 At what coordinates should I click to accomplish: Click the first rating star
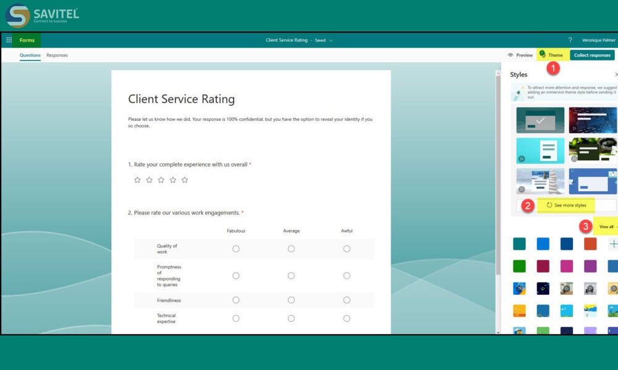coord(137,179)
